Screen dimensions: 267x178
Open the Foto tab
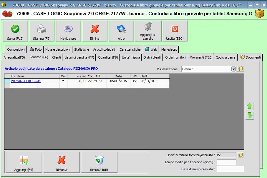[x=36, y=49]
